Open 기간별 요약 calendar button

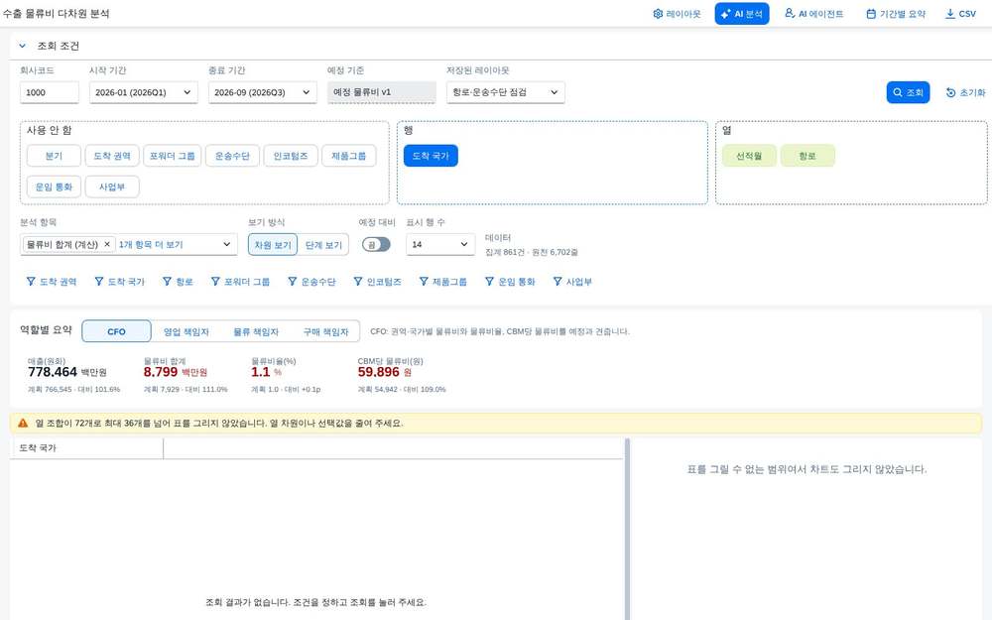(895, 14)
